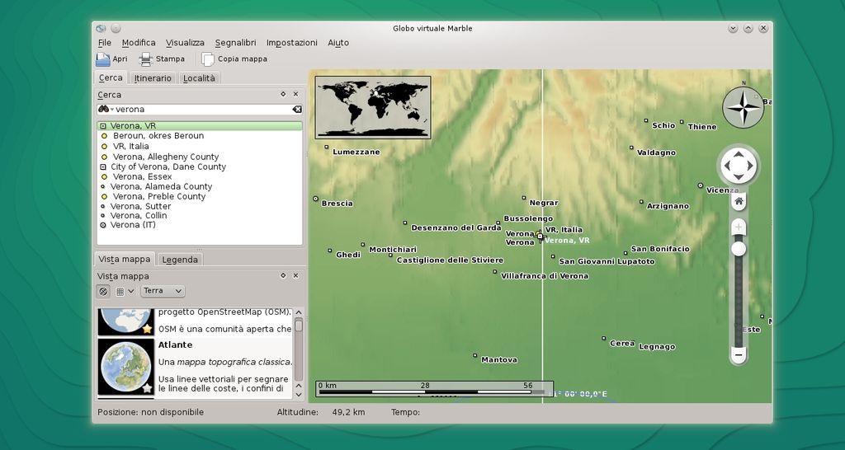Zoom out with the minus button
Image resolution: width=845 pixels, height=450 pixels.
coord(739,355)
